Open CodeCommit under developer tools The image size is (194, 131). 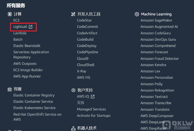point(88,26)
